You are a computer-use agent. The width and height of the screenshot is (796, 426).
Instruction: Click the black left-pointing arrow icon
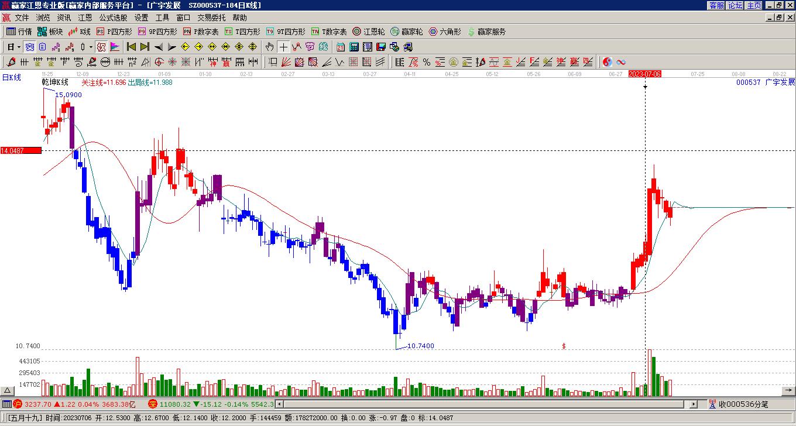coord(159,47)
